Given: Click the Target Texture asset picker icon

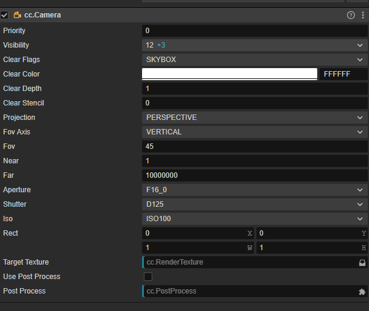Looking at the screenshot, I should 362,262.
